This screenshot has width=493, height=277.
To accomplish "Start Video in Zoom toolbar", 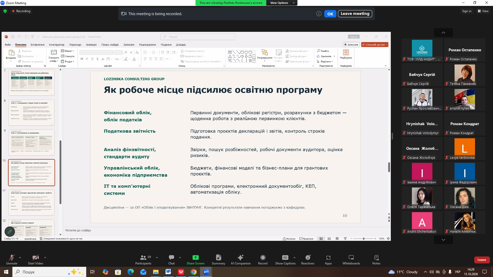I will pos(35,260).
